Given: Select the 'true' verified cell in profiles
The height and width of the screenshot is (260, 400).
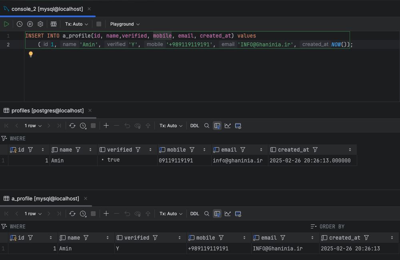Looking at the screenshot, I should point(127,160).
